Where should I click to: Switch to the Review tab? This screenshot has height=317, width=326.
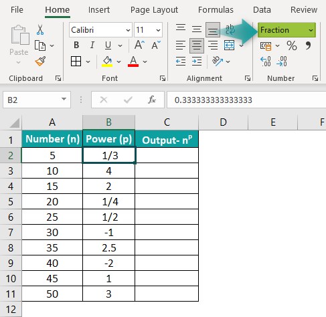pyautogui.click(x=304, y=10)
